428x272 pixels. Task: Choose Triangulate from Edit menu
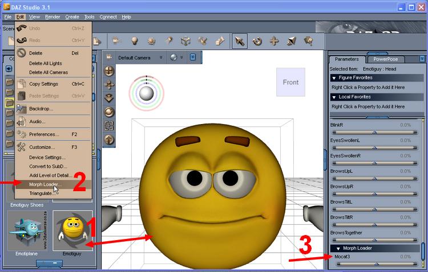(53, 193)
